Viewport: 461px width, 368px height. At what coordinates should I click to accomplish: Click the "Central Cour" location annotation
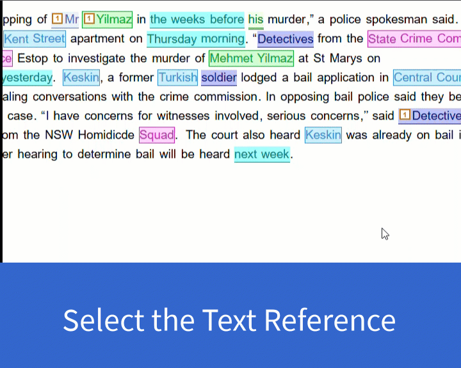[x=426, y=78]
